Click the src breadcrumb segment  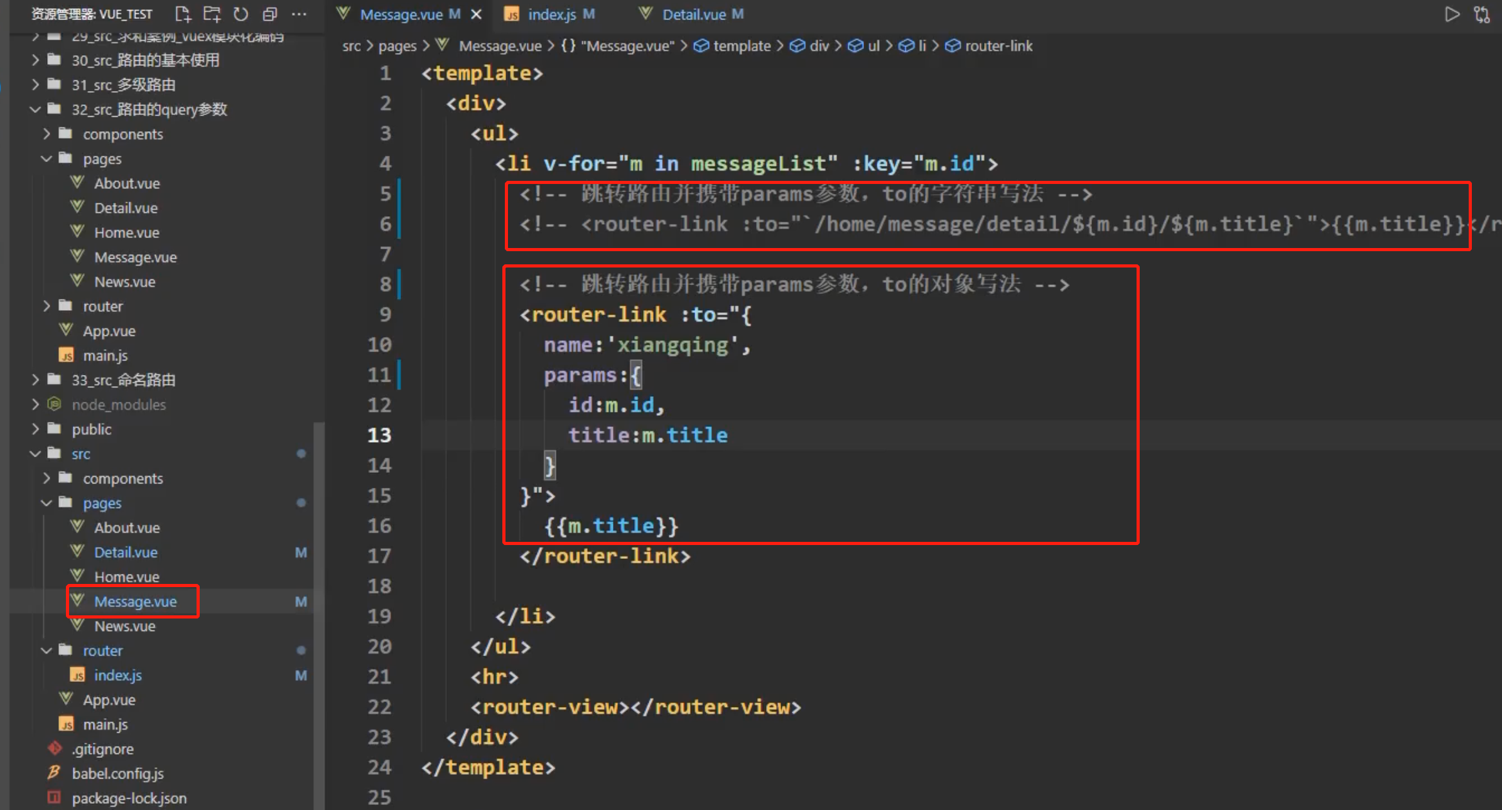pos(352,46)
